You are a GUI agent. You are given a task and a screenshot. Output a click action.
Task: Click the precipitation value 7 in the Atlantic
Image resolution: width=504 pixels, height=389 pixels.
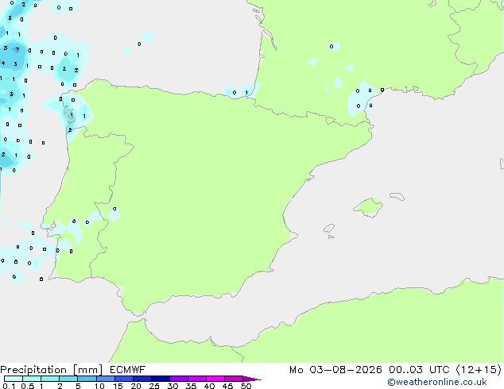[x=17, y=49]
